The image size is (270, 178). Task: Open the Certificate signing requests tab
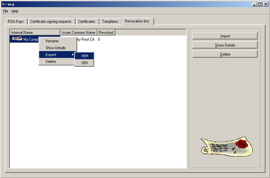51,21
